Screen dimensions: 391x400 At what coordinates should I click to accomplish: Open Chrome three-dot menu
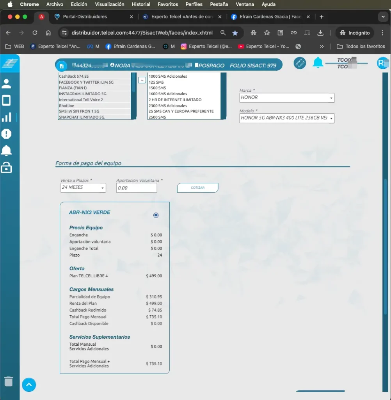click(x=382, y=33)
